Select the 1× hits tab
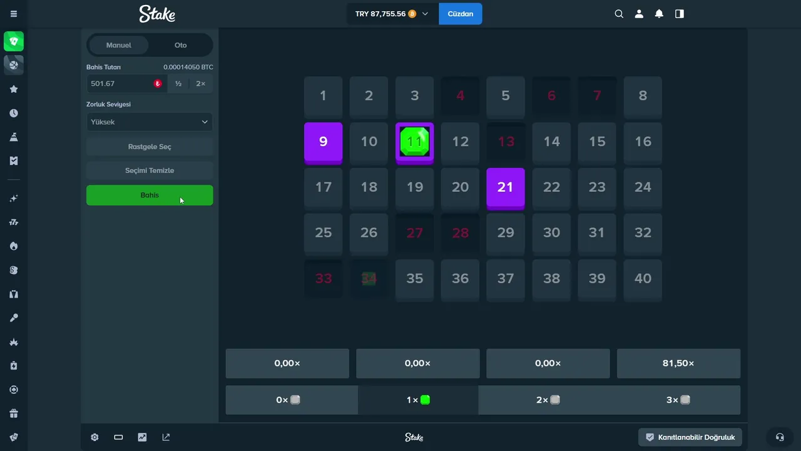801x451 pixels. [418, 400]
